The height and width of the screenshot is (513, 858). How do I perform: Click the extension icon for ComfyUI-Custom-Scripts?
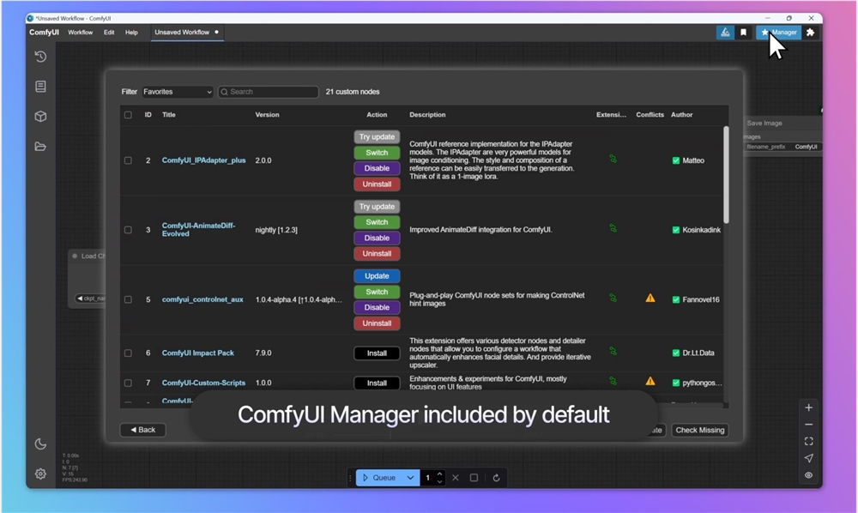613,381
